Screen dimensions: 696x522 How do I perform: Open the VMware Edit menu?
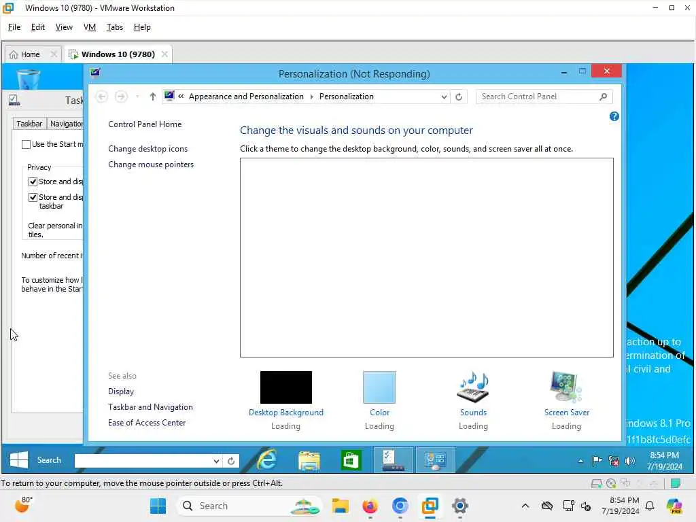tap(38, 27)
